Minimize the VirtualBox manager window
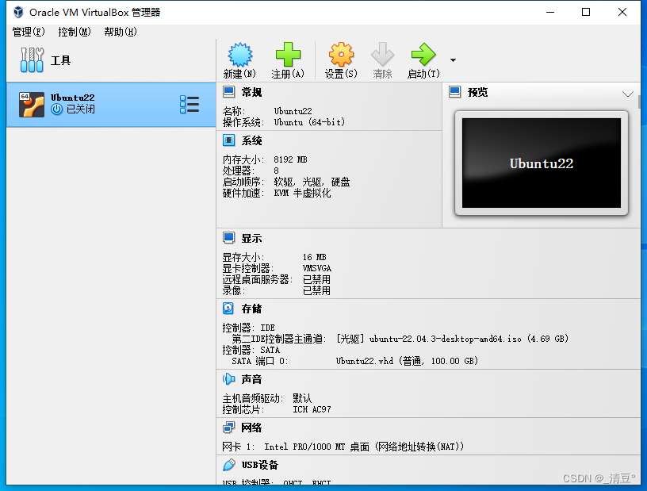The image size is (647, 491). click(550, 12)
